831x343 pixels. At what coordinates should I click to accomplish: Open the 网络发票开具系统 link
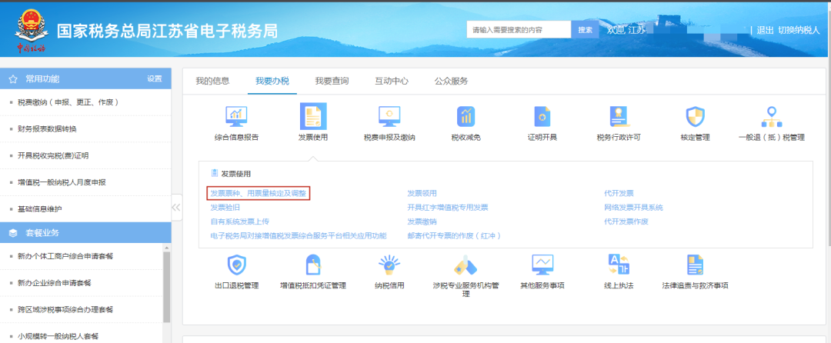point(633,208)
